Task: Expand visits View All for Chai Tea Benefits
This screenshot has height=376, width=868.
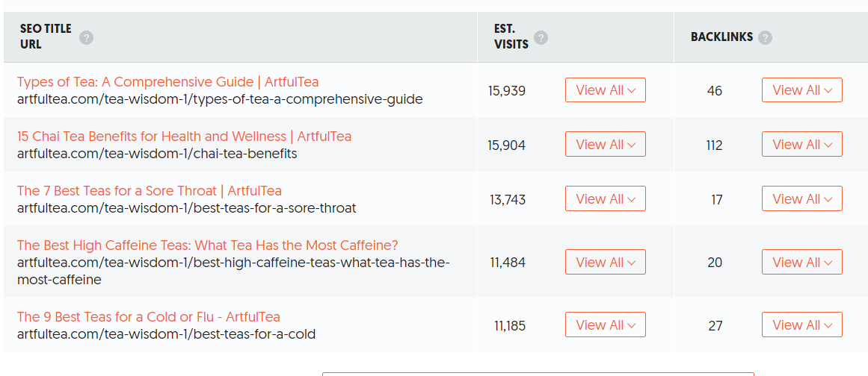Action: click(x=605, y=144)
